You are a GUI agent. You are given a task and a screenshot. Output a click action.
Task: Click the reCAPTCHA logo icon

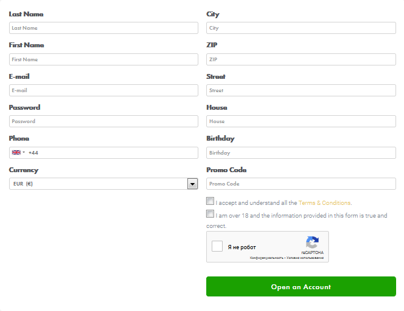[x=312, y=242]
